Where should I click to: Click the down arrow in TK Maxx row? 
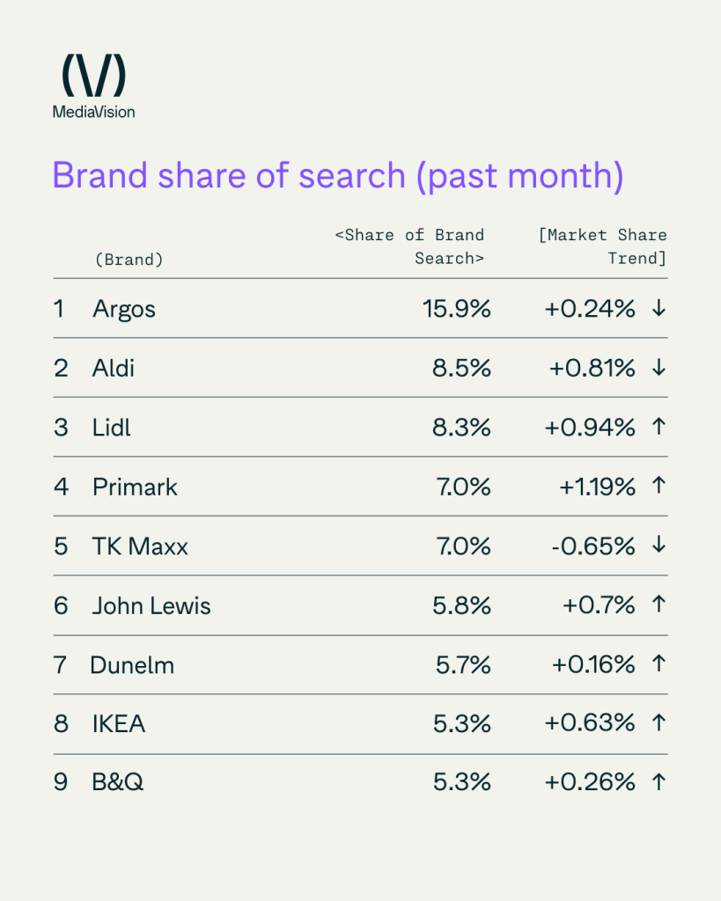click(658, 546)
